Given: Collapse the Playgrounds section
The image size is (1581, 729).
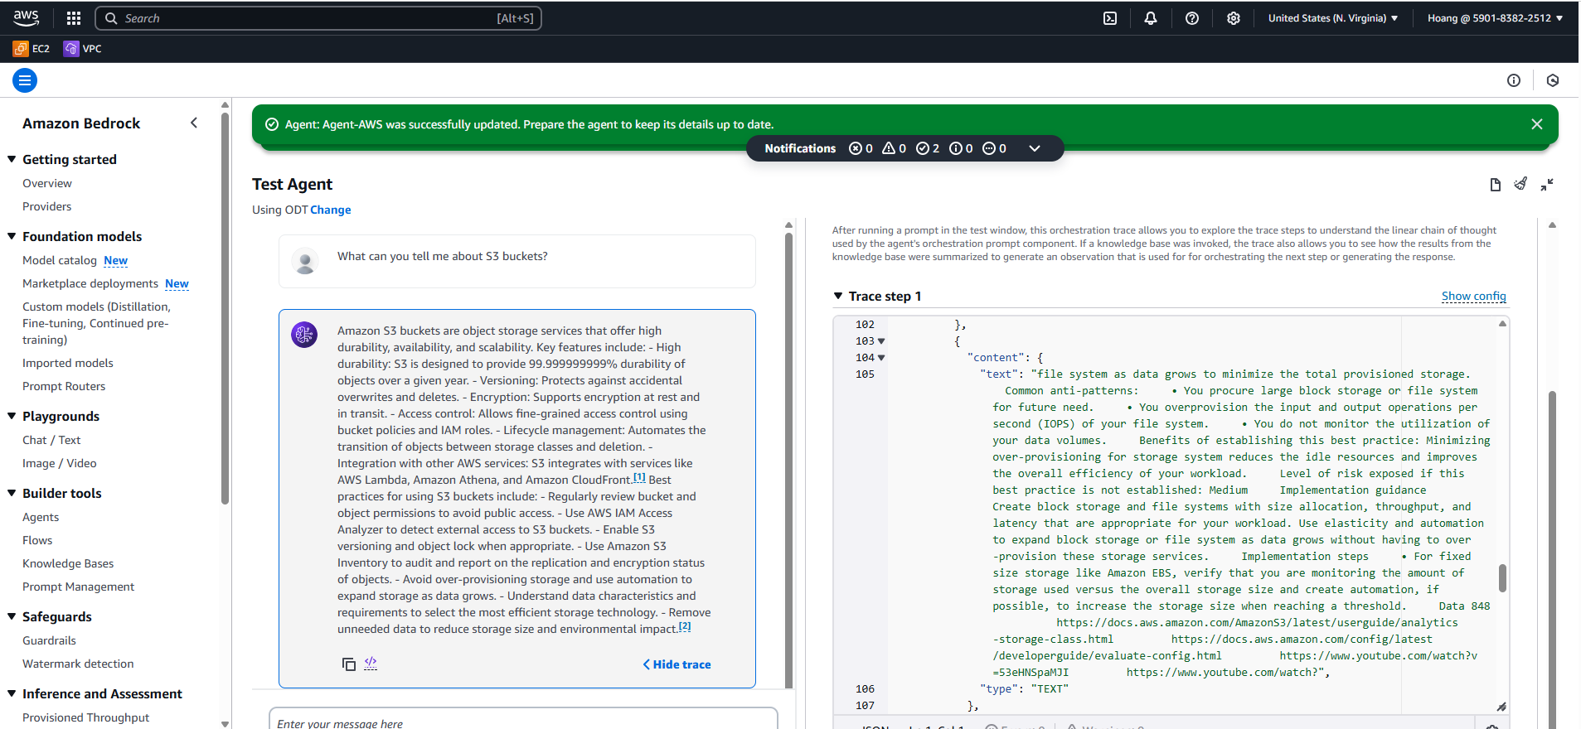Looking at the screenshot, I should click(x=12, y=416).
